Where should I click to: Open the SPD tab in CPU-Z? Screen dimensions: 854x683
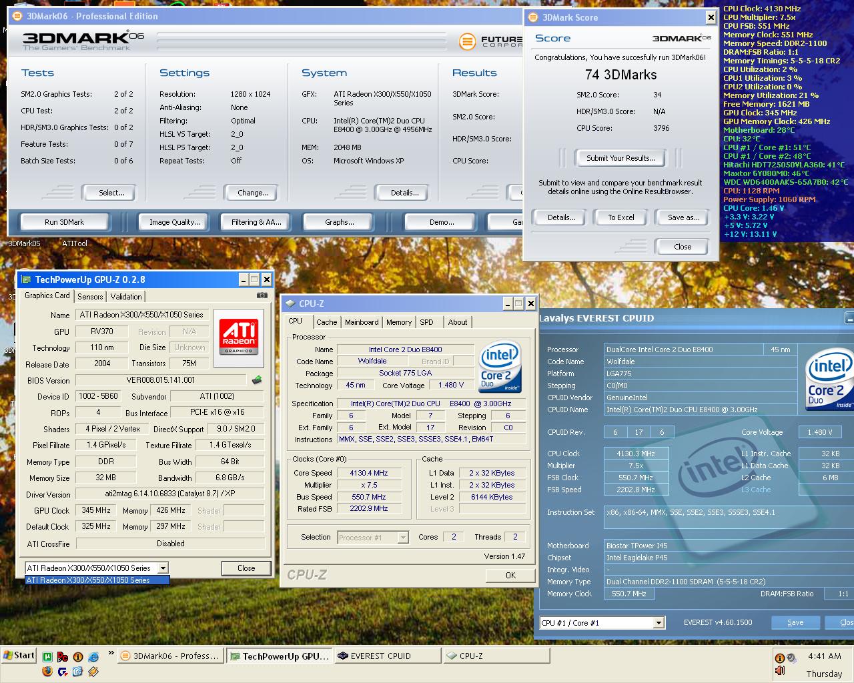[x=427, y=322]
